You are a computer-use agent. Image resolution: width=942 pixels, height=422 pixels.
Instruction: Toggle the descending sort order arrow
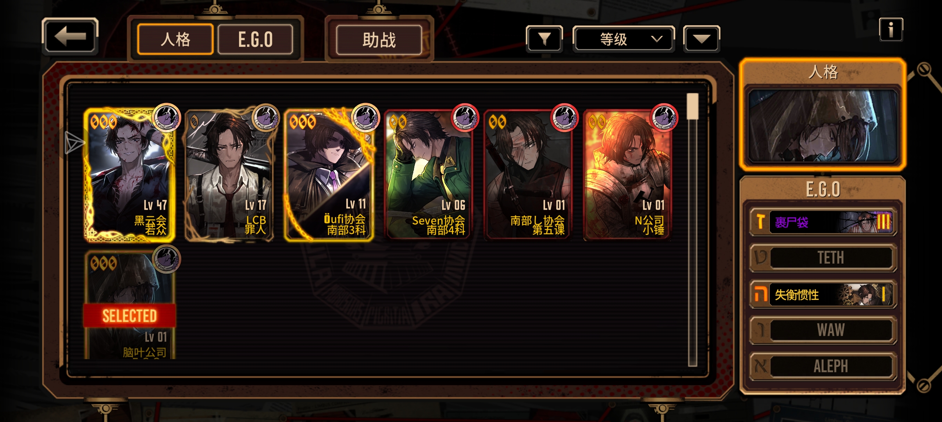(x=701, y=39)
